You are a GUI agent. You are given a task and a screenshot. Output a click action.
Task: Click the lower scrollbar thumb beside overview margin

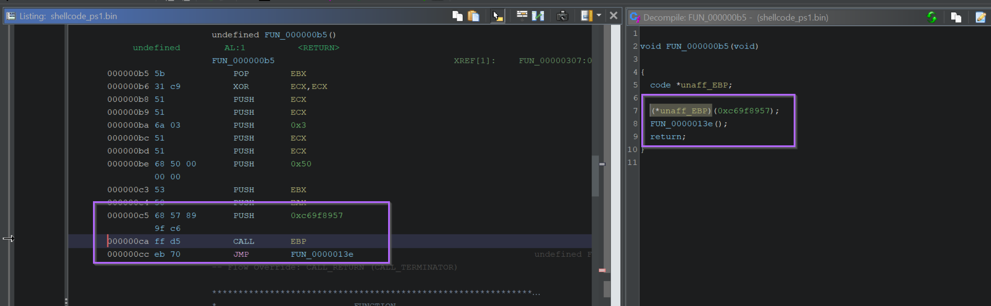[x=607, y=289]
